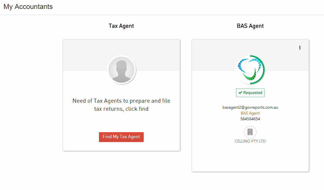This screenshot has height=190, width=324.
Task: Click the CELLINO PTY LTD company name
Action: coord(250,141)
